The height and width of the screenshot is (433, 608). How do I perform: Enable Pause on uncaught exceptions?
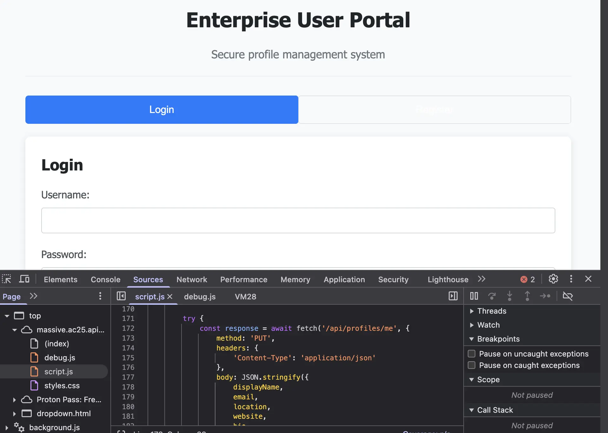[472, 354]
